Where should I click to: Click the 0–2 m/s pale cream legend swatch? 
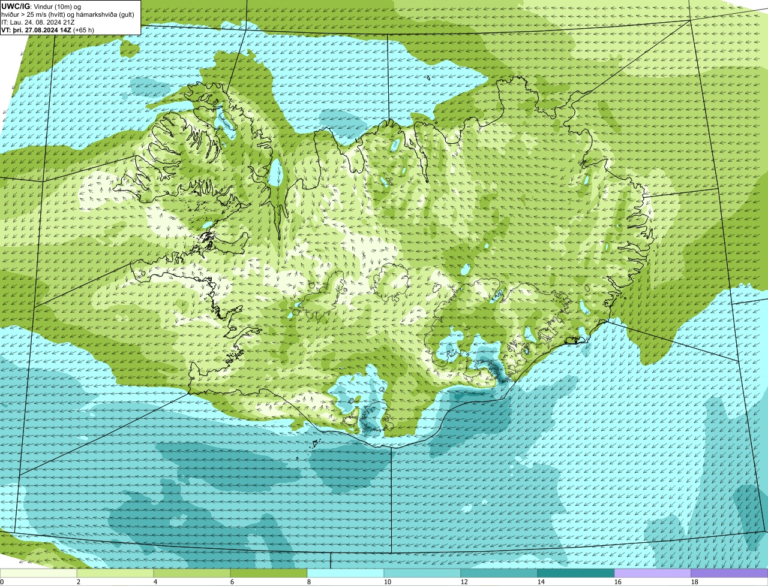tap(38, 573)
